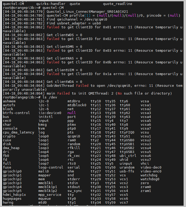
Task: Click the 'usb-ffs' entry
Action: point(127,171)
